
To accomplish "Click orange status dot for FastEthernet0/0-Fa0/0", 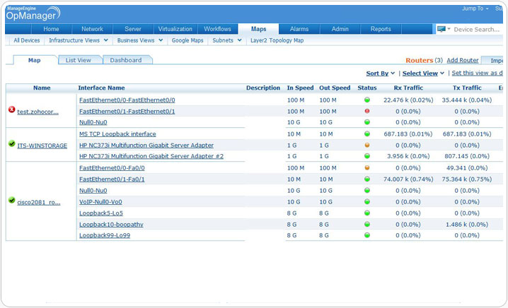I will tap(367, 167).
